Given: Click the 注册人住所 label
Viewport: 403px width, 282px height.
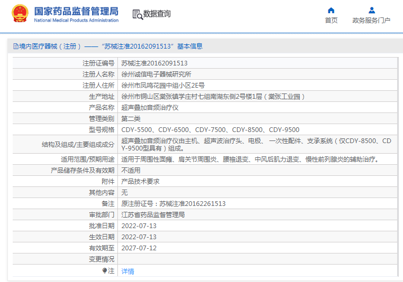Looking at the screenshot, I should [x=98, y=85].
